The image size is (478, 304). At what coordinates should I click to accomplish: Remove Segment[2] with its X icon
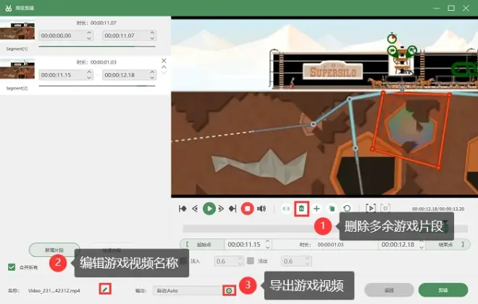point(164,61)
